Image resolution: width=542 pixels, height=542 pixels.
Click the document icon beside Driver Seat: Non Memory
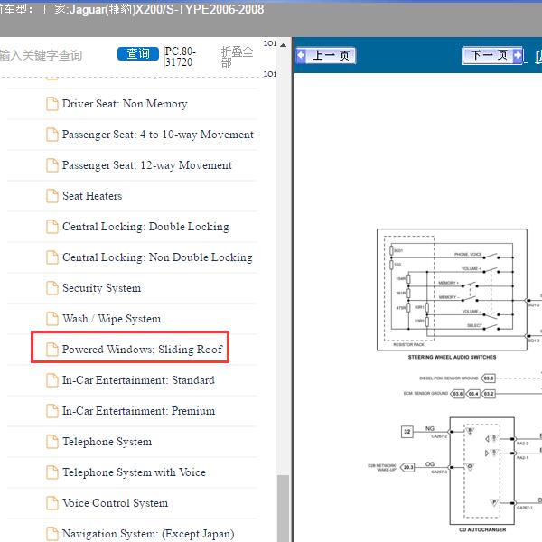point(52,104)
